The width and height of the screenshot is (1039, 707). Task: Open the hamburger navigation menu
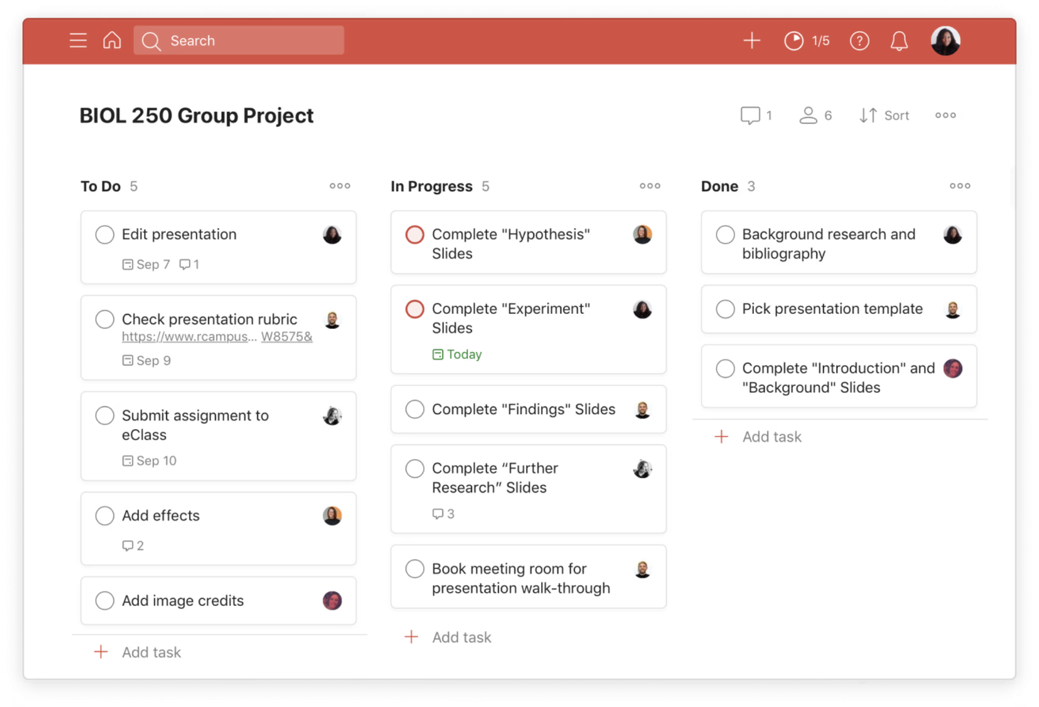(78, 41)
